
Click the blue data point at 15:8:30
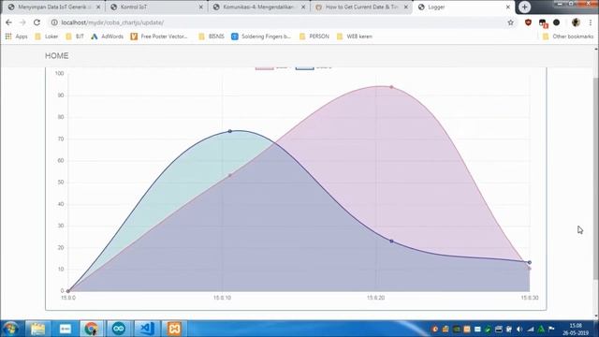click(x=530, y=262)
